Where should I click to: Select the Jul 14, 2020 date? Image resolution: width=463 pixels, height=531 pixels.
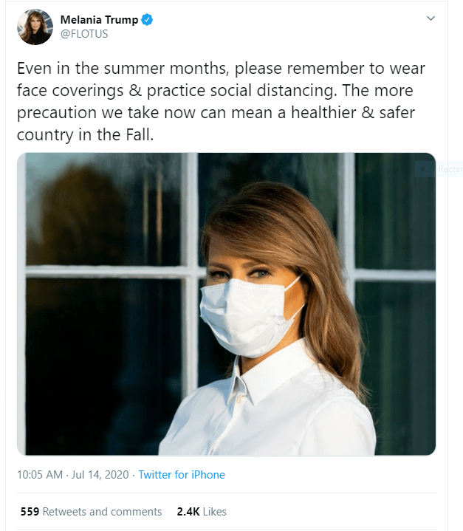point(102,475)
